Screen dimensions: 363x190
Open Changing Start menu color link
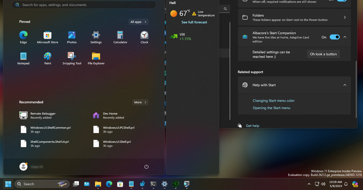point(273,101)
